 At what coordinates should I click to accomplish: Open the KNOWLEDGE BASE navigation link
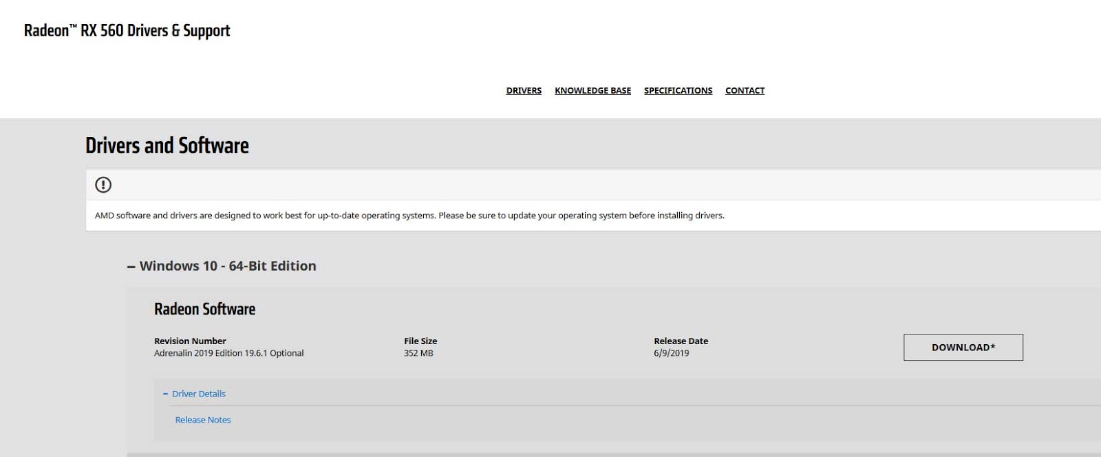592,90
